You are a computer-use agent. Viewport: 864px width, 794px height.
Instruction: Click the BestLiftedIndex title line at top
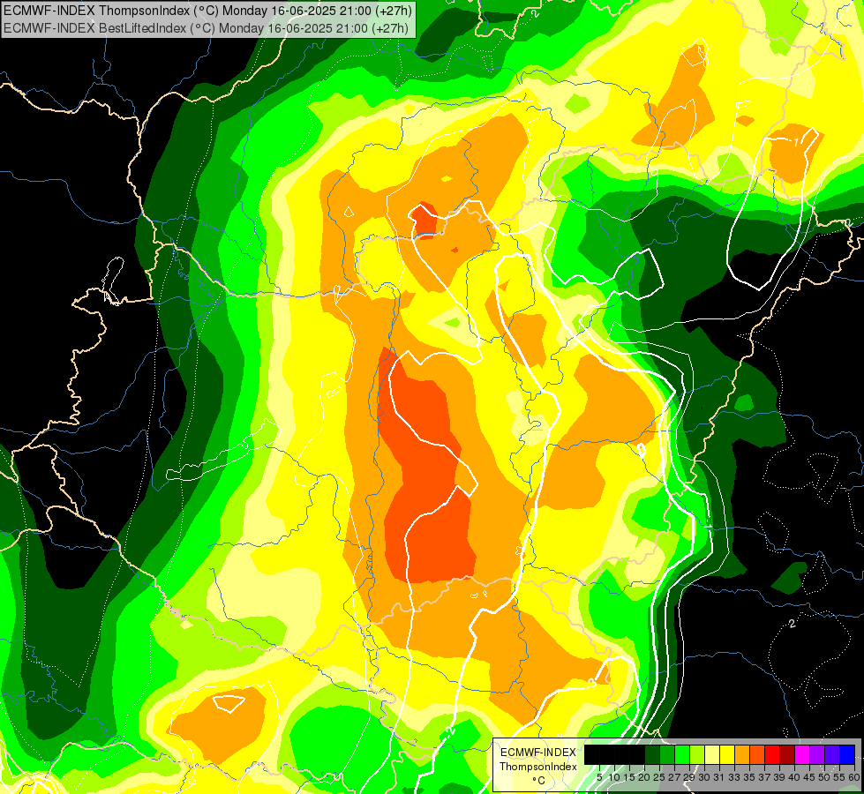(207, 27)
